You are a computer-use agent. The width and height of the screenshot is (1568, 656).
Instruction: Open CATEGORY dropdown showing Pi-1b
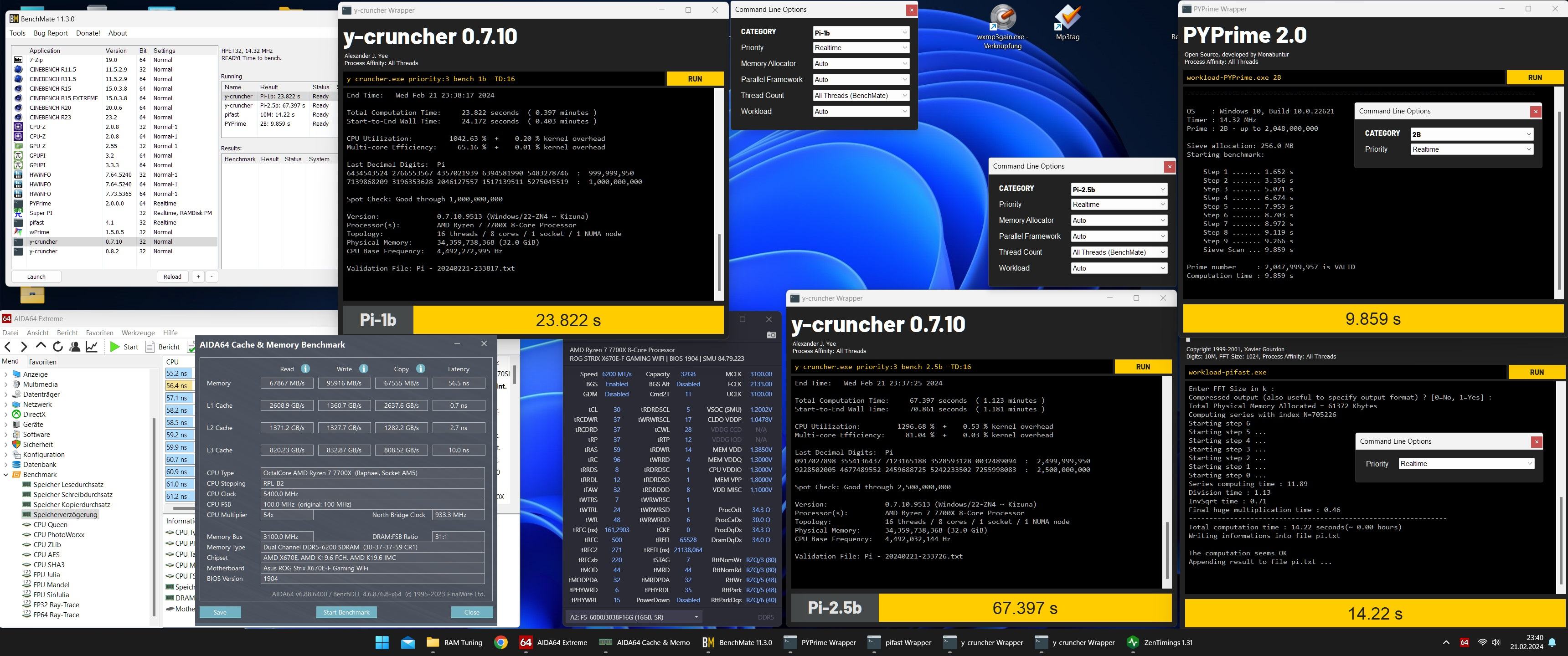pyautogui.click(x=861, y=32)
